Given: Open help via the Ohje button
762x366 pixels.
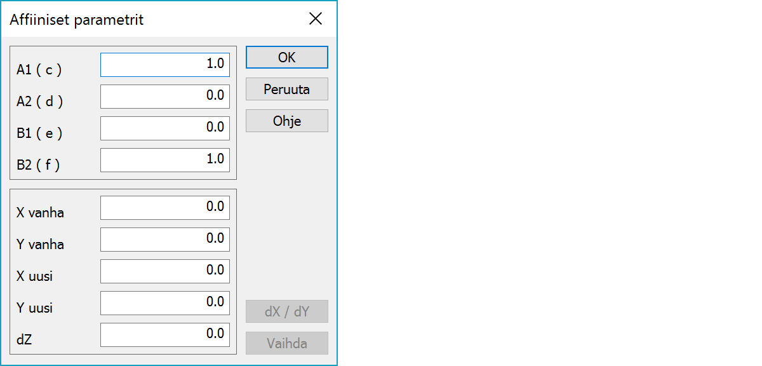Looking at the screenshot, I should tap(286, 121).
